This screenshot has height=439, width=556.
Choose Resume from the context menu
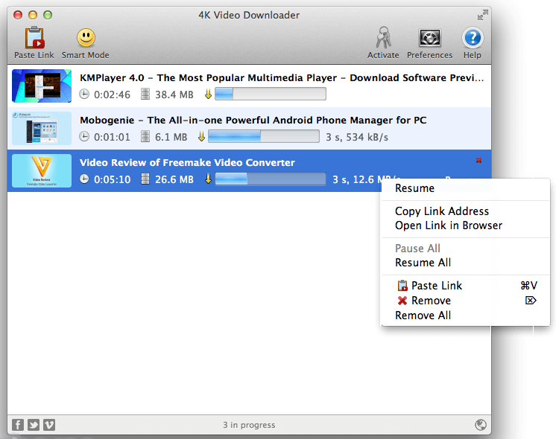click(414, 188)
